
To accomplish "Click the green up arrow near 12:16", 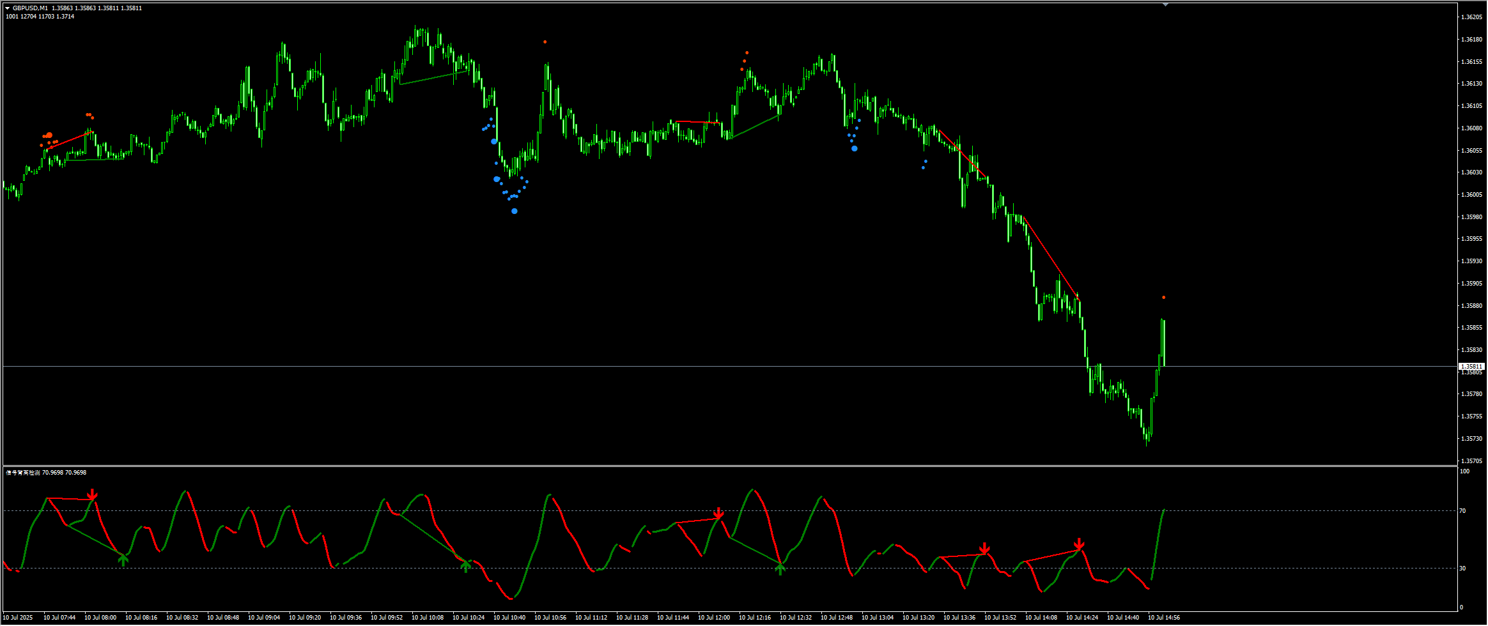I will click(780, 569).
